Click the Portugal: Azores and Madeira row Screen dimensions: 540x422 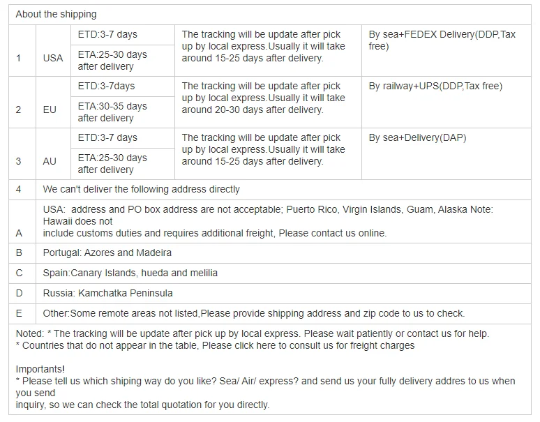[107, 253]
